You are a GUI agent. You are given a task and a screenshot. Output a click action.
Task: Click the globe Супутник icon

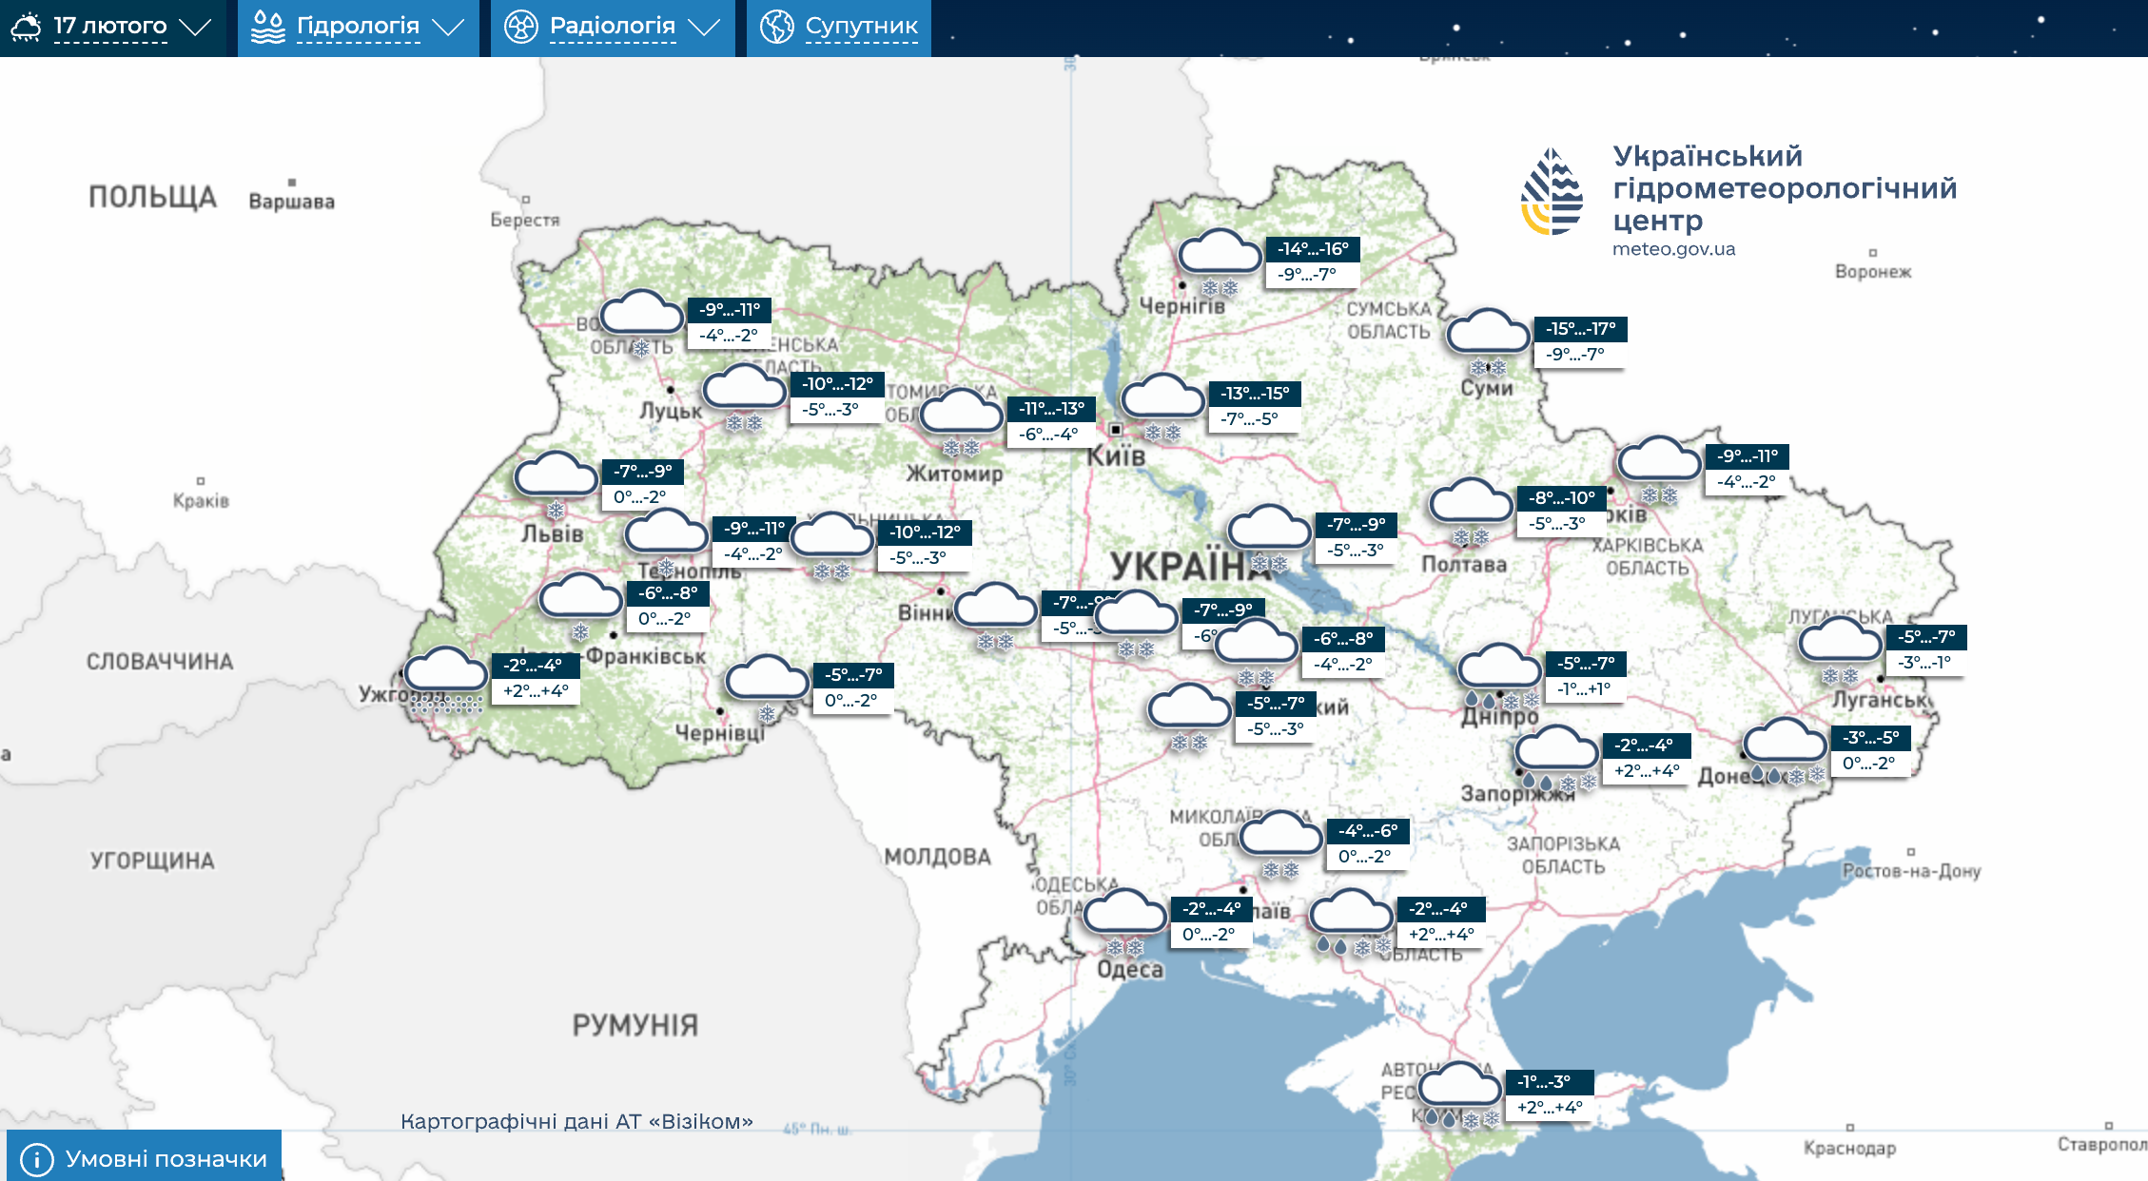(776, 27)
